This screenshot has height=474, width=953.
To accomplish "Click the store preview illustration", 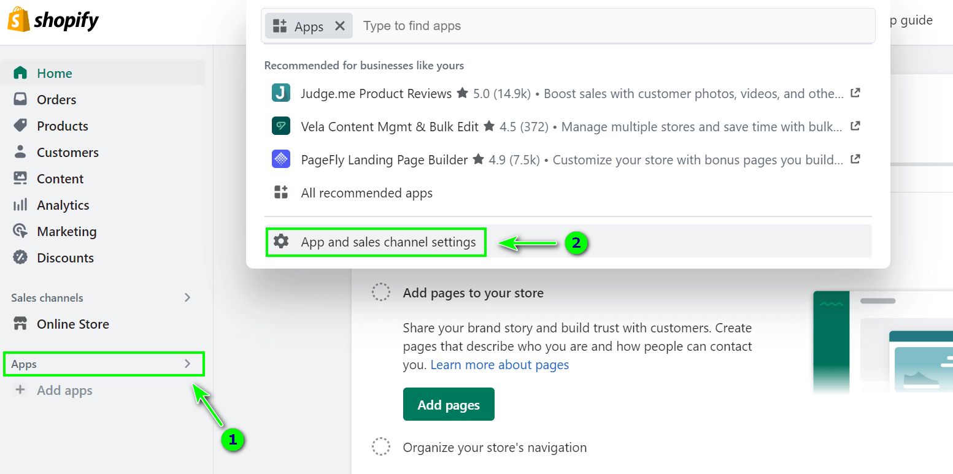I will click(883, 342).
